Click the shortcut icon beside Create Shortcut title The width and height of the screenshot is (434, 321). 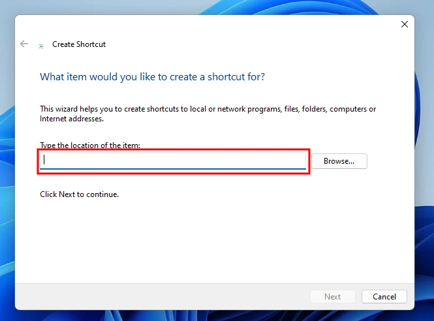click(40, 46)
